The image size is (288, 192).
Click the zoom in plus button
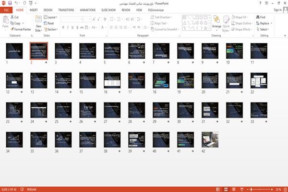pos(272,189)
